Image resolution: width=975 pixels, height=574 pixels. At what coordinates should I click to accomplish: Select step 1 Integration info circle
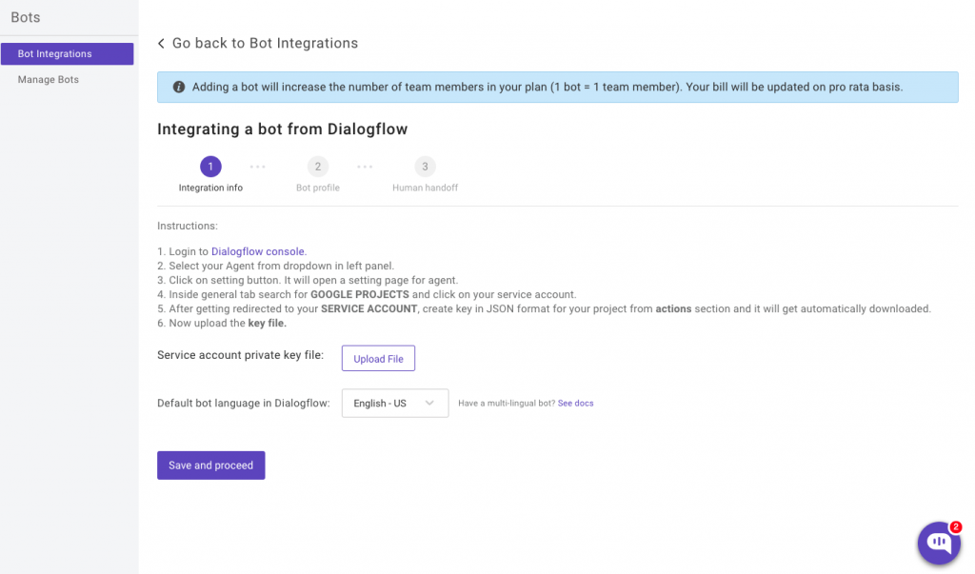click(x=210, y=166)
